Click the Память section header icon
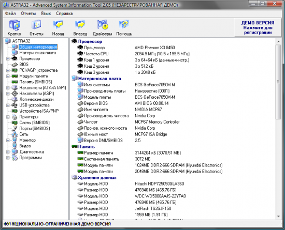The width and height of the screenshot is (285, 230). 74,146
